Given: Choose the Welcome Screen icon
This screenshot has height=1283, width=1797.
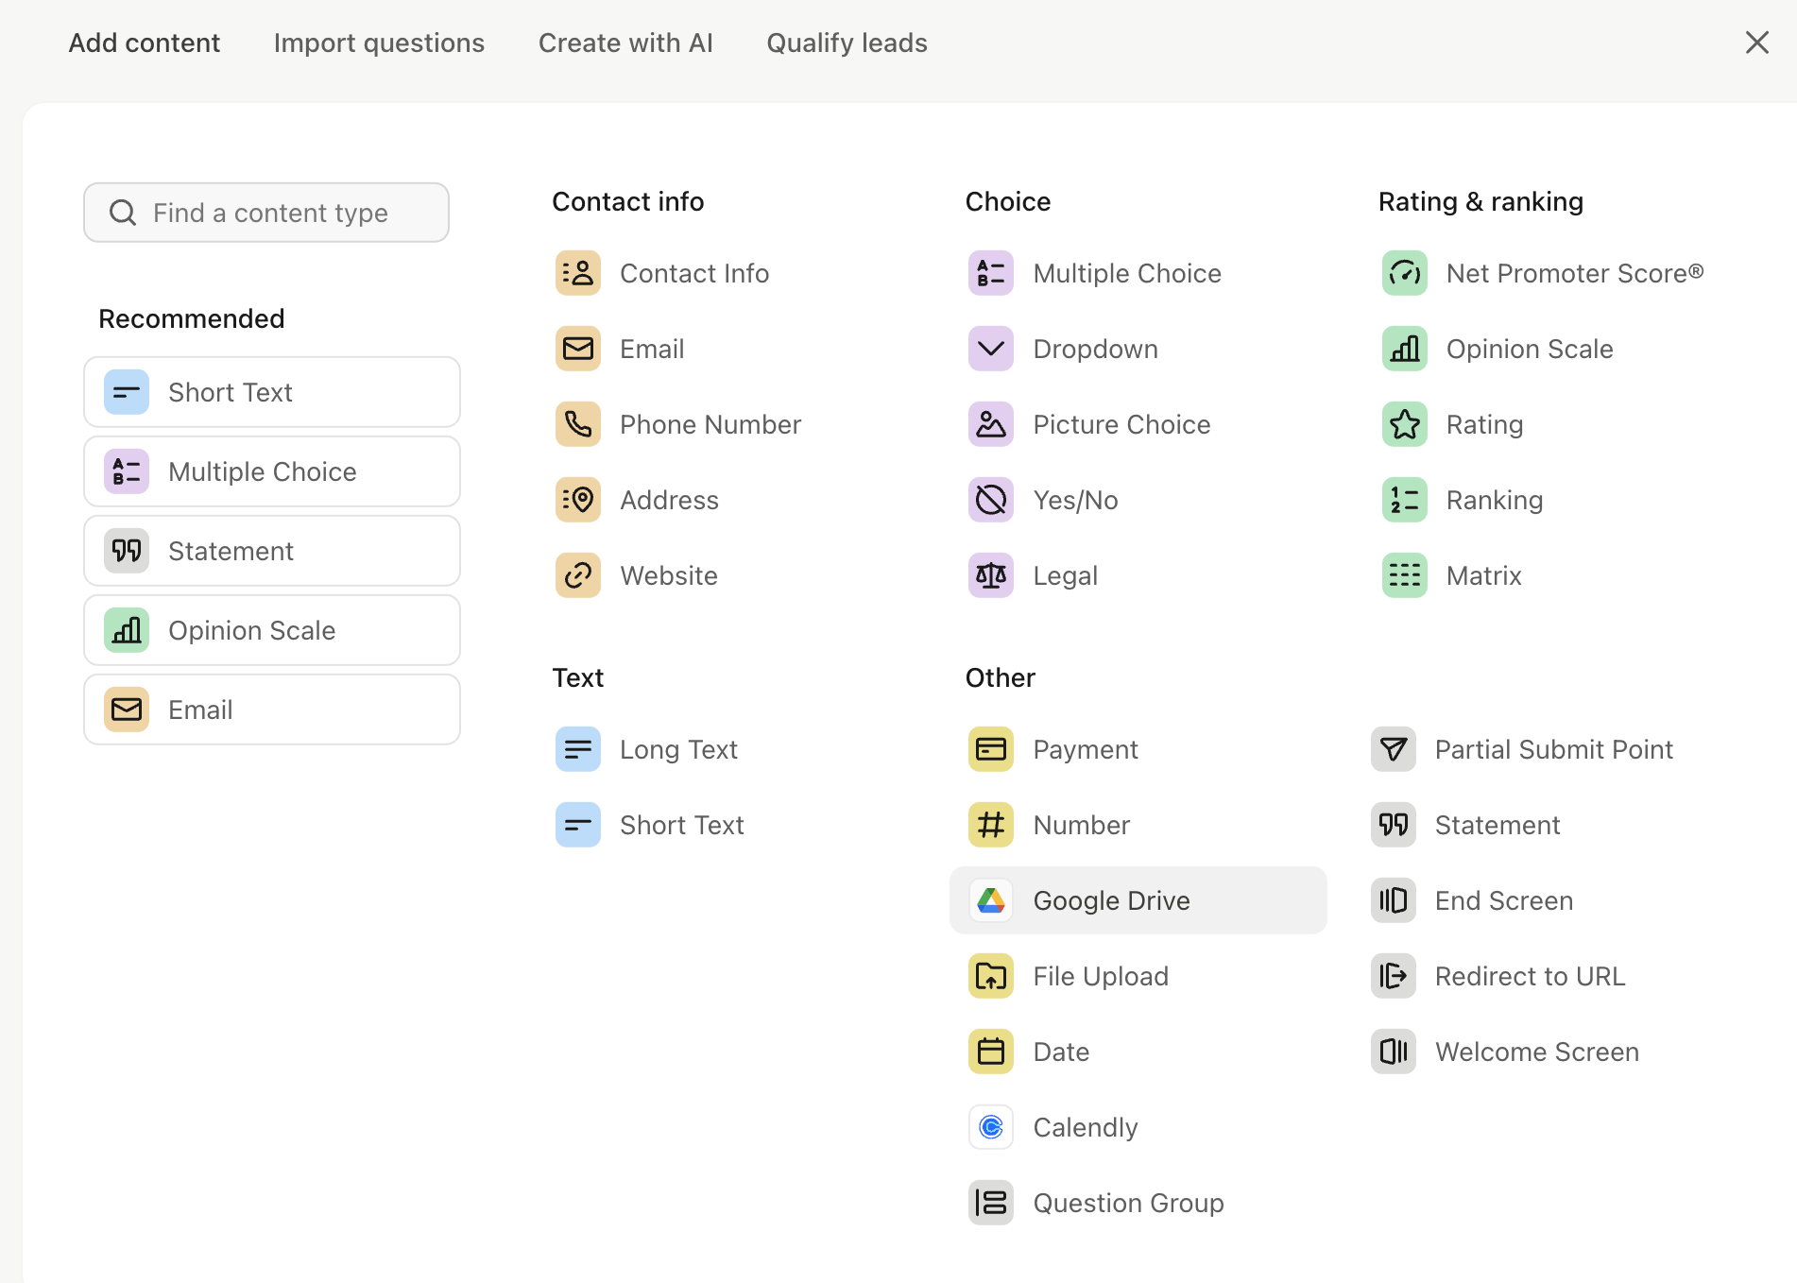Looking at the screenshot, I should tap(1394, 1052).
